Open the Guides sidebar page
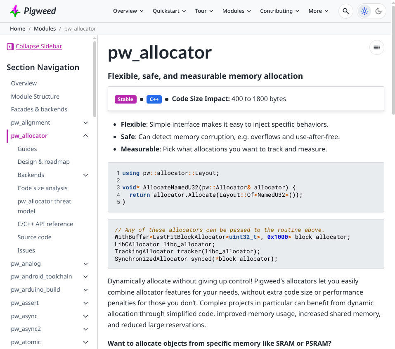The width and height of the screenshot is (395, 349). pyautogui.click(x=27, y=149)
